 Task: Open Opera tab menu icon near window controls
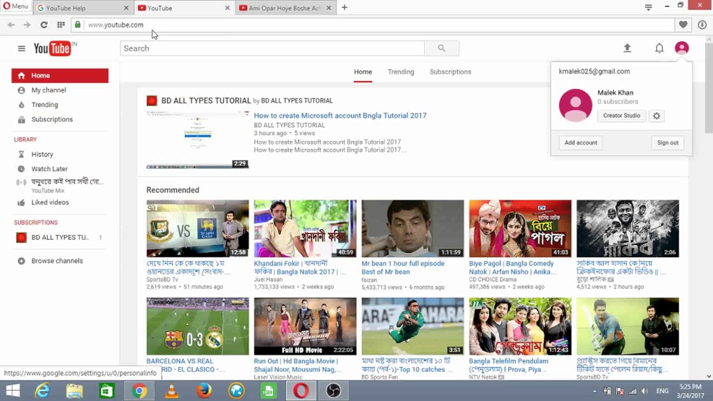tap(648, 7)
